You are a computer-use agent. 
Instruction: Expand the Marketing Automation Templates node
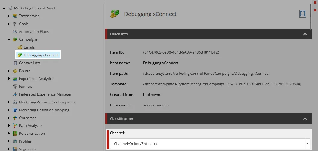click(x=9, y=102)
